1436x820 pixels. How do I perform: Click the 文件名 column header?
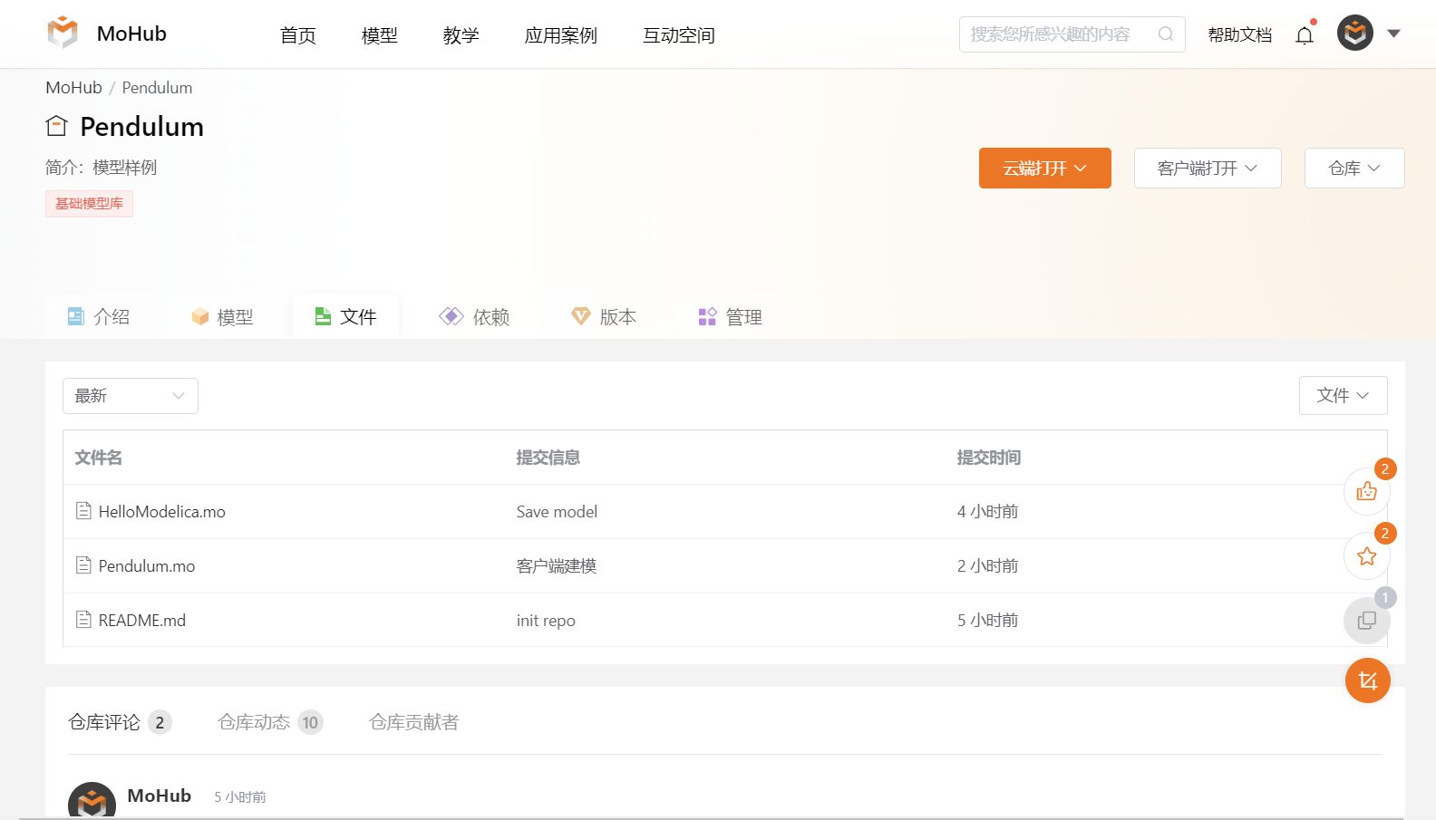[99, 458]
